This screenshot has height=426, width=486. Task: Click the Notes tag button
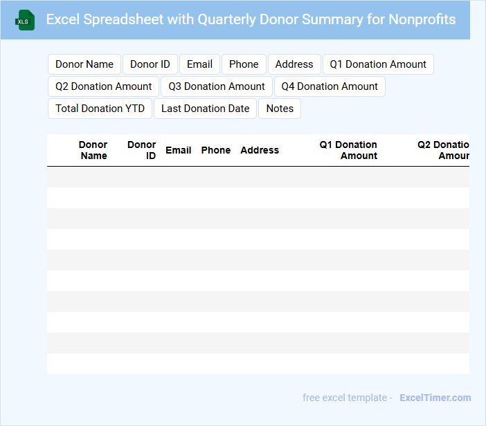click(x=280, y=109)
